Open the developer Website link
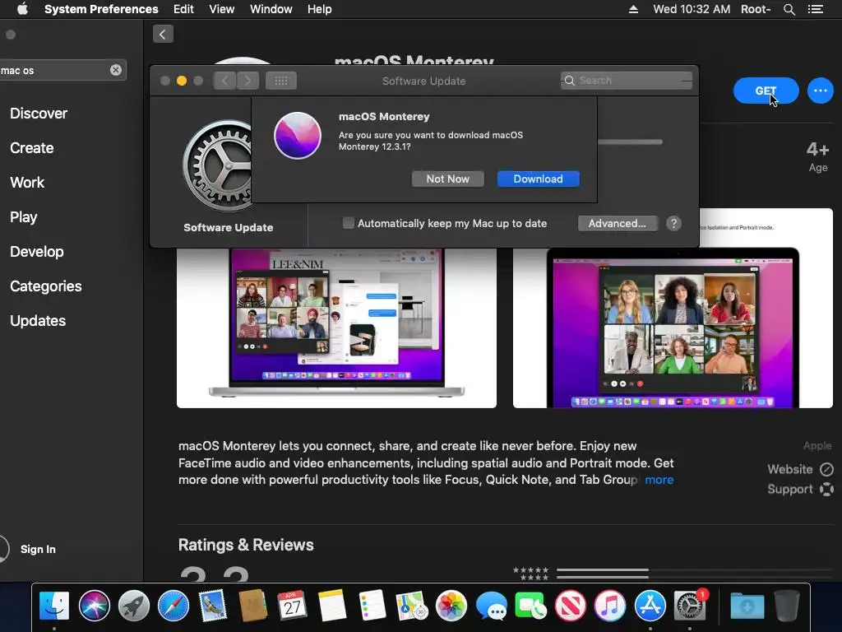Image resolution: width=842 pixels, height=632 pixels. tap(800, 470)
